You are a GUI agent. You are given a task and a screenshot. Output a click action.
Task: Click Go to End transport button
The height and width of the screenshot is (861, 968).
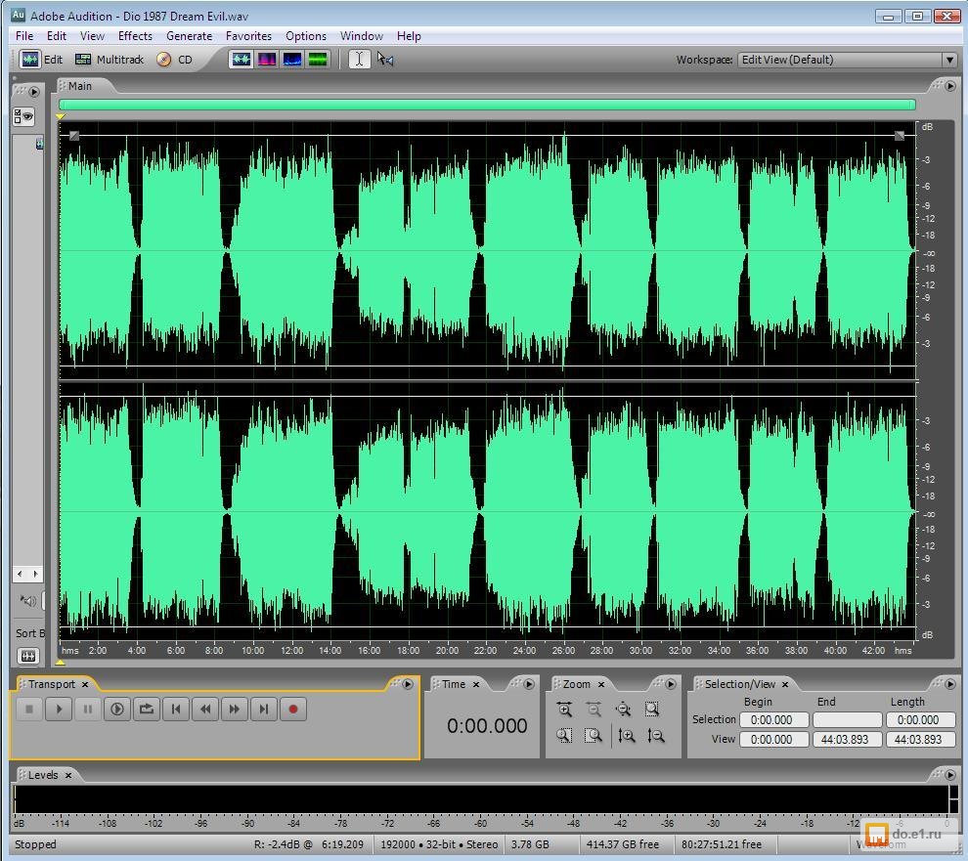263,710
